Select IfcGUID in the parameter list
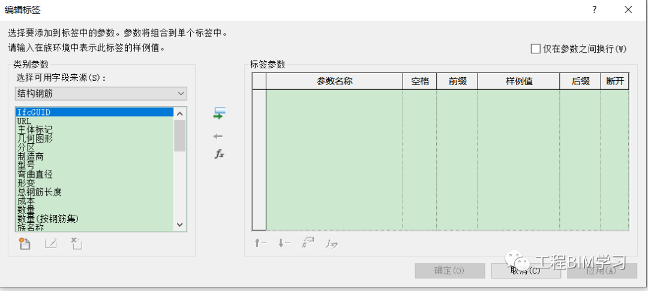 (95, 112)
